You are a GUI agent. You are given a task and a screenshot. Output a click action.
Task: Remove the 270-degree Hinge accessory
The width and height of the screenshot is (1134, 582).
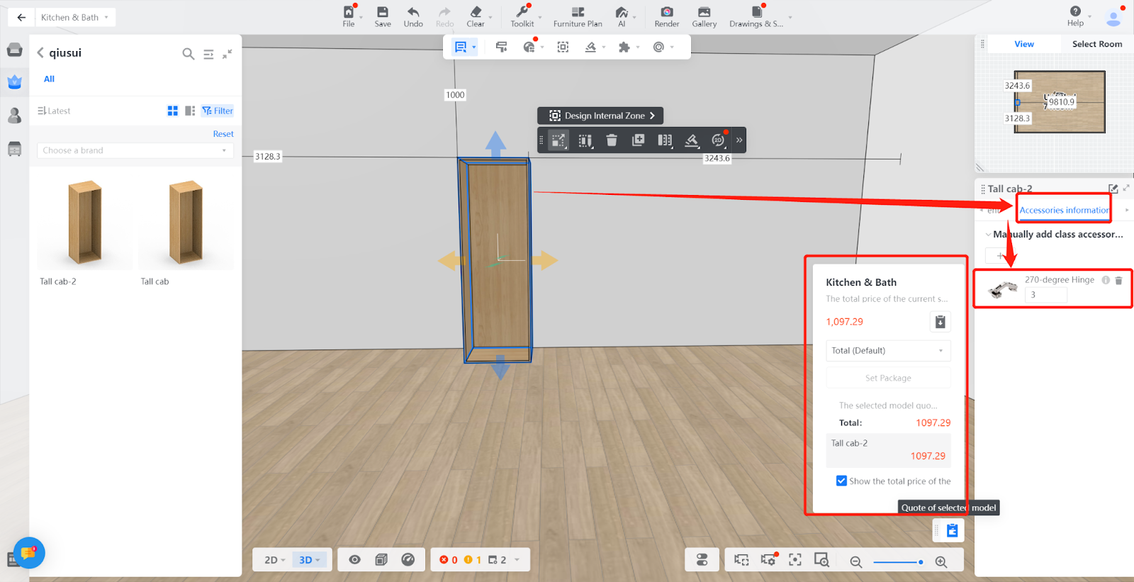(1118, 281)
